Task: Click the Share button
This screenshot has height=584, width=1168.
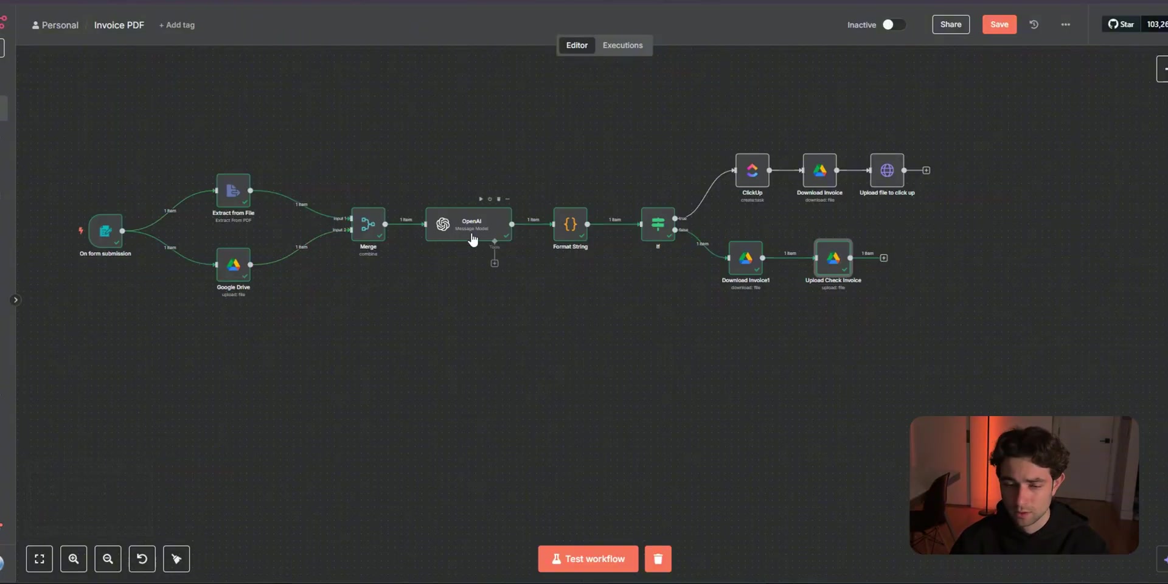Action: click(951, 24)
